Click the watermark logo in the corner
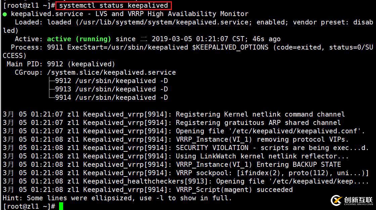Image resolution: width=376 pixels, height=210 pixels. click(351, 200)
